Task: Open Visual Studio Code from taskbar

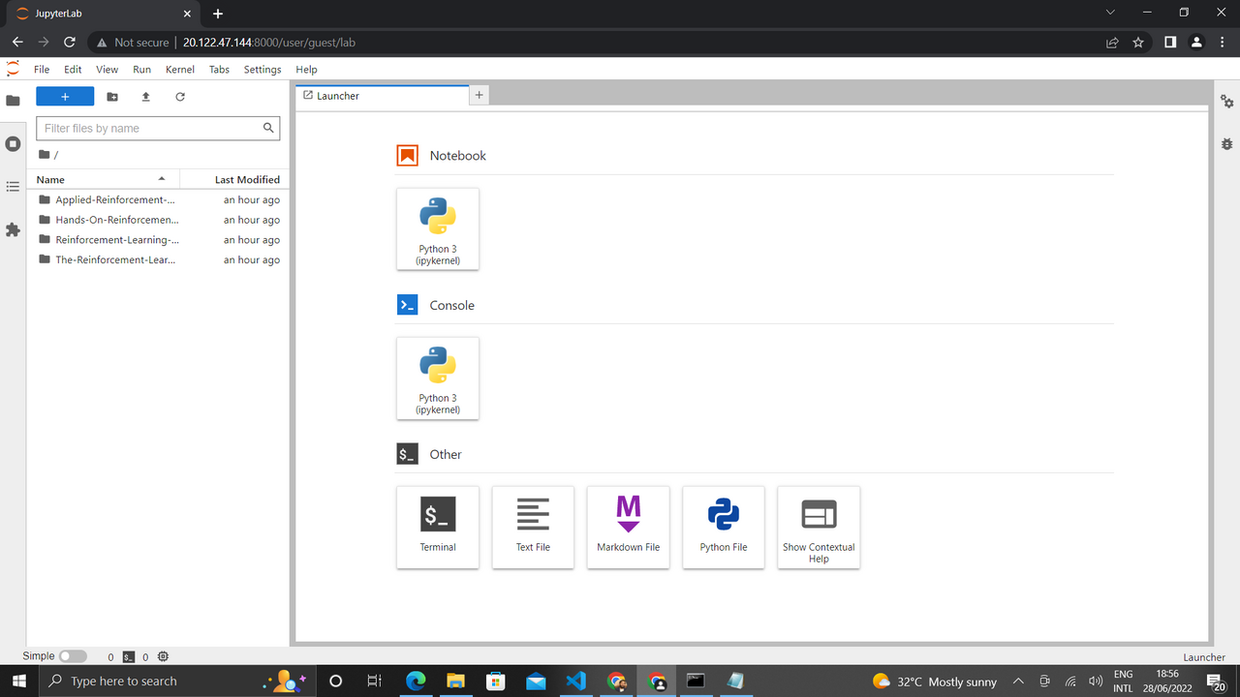Action: point(575,681)
